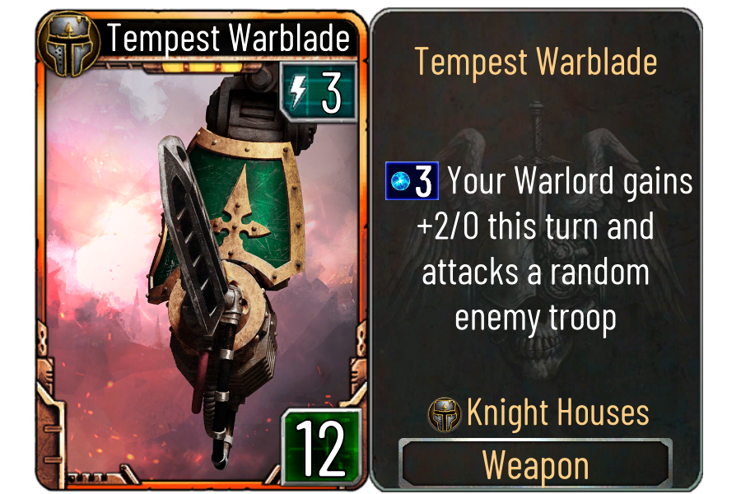Click the Knight helmet faction icon on card
741x494 pixels.
pos(69,44)
